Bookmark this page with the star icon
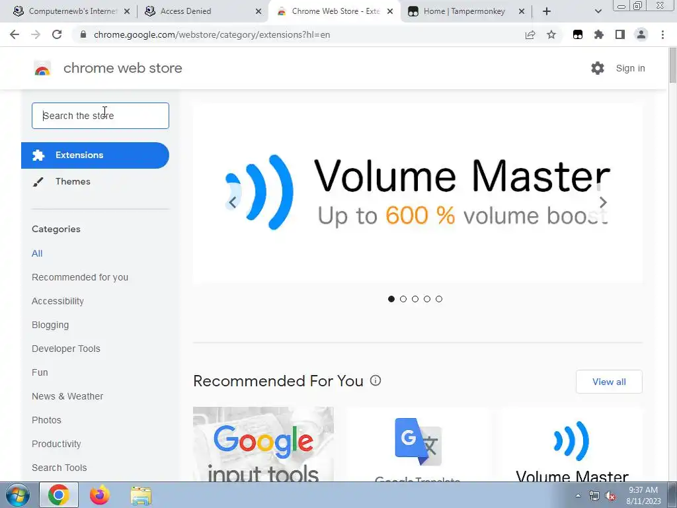 pyautogui.click(x=551, y=34)
